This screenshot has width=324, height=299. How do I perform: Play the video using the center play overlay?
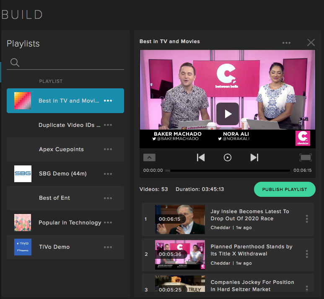pos(228,114)
